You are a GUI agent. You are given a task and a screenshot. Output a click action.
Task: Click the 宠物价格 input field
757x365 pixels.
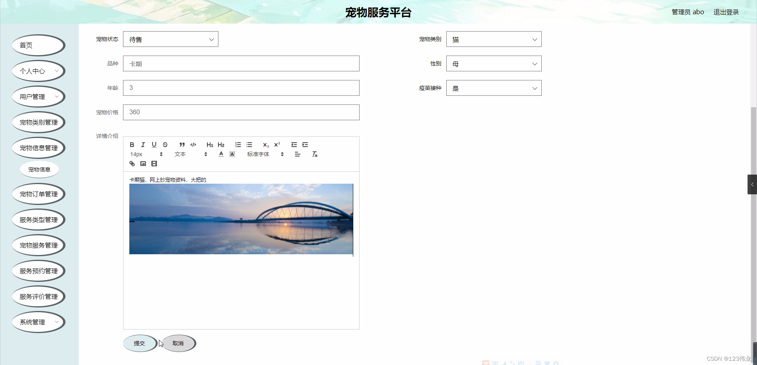pyautogui.click(x=241, y=112)
